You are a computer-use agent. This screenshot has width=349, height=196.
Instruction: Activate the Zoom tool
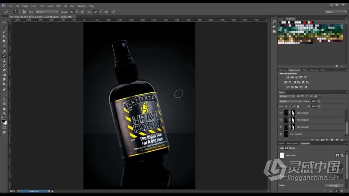(4, 113)
